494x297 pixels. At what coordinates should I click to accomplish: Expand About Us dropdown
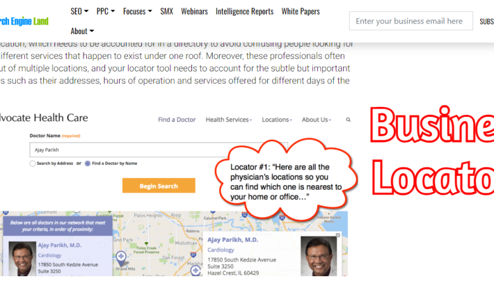[x=316, y=119]
